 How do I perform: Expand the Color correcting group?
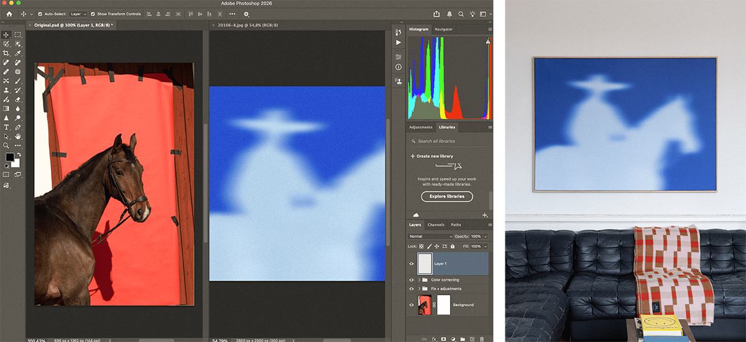click(x=419, y=280)
